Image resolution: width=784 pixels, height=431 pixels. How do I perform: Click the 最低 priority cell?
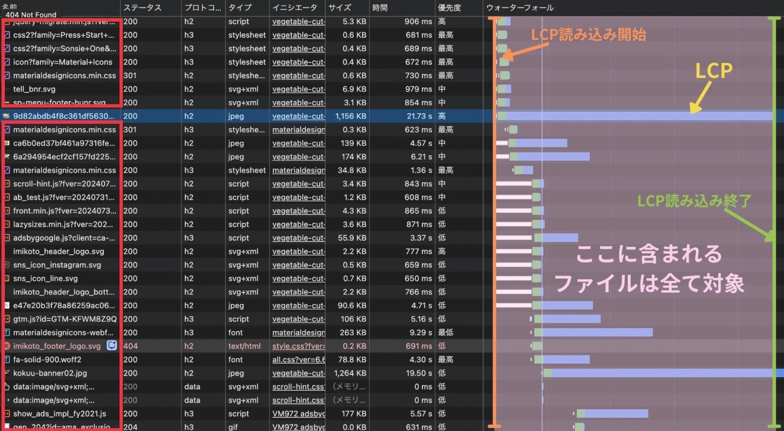tap(445, 333)
